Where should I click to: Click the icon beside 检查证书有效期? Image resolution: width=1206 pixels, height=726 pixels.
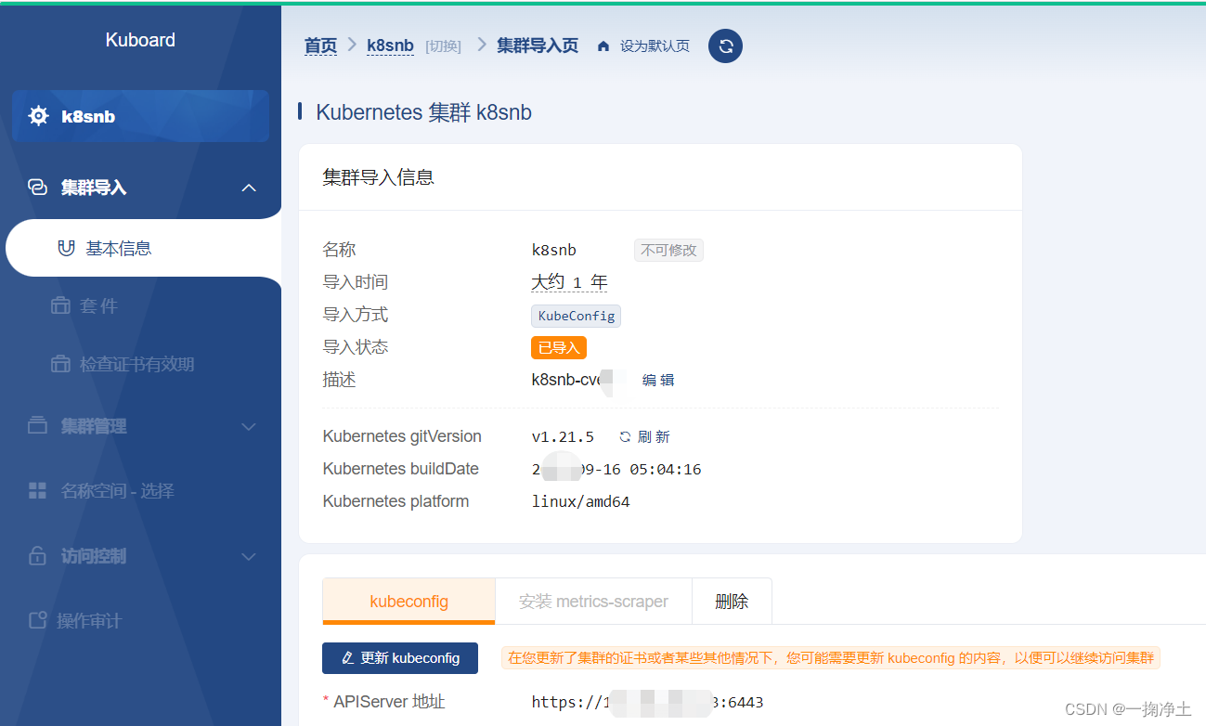point(60,364)
